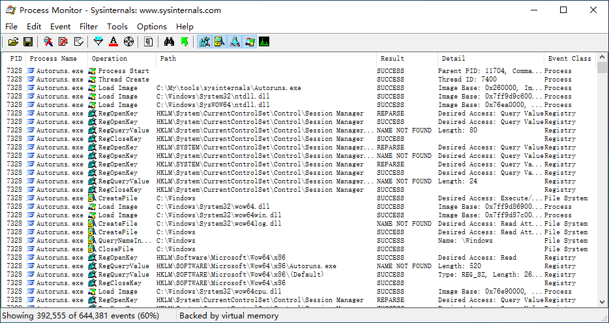Screen dimensions: 609x323
Task: Click the status bar event count text
Action: [81, 316]
